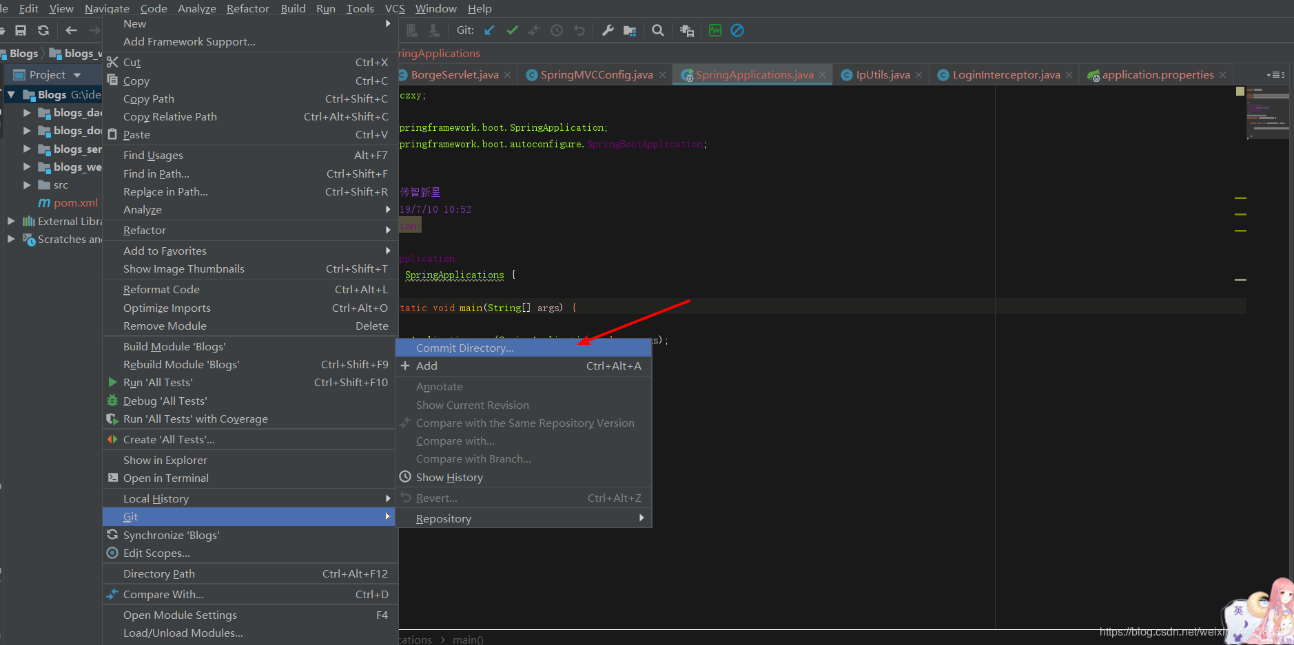Screen dimensions: 1294x645
Task: Open the VCS menu
Action: pyautogui.click(x=395, y=8)
